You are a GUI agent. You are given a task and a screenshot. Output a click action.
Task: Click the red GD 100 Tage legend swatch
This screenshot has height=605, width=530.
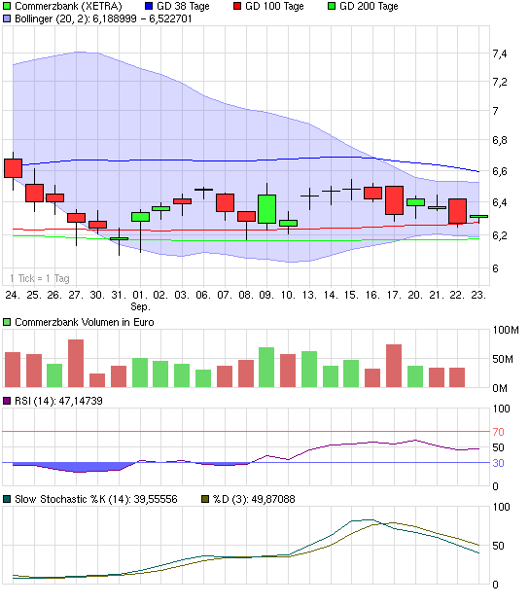[x=237, y=6]
